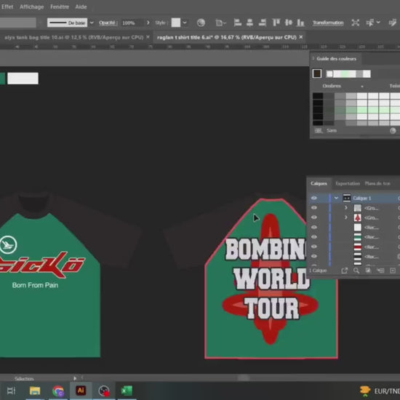Click the collect for export icon in Calques
Viewport: 400px width, 400px height.
(x=345, y=271)
